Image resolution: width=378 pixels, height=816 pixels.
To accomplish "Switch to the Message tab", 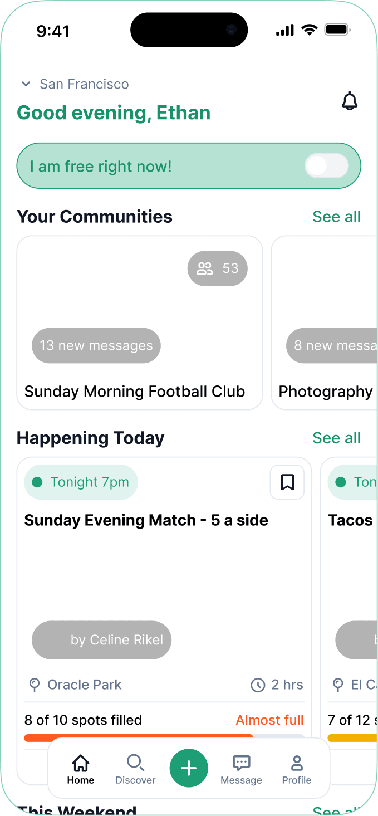I will (x=241, y=769).
